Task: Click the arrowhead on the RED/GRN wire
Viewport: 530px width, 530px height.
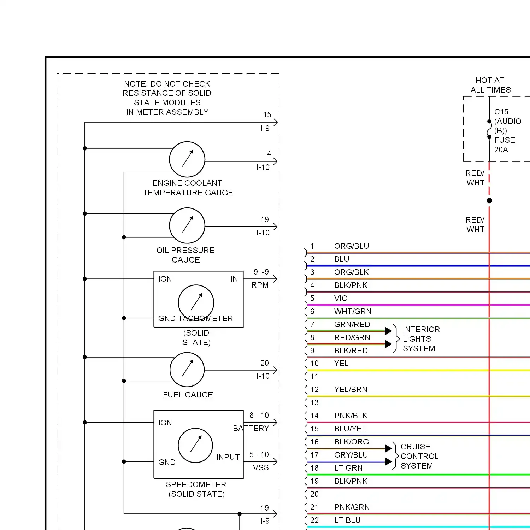Action: [x=388, y=344]
